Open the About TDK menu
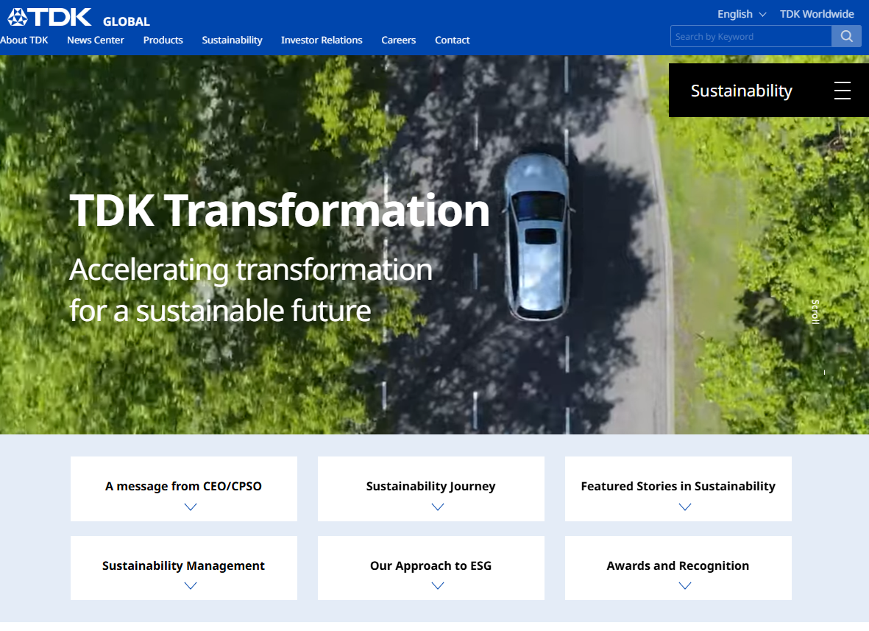869x631 pixels. (x=24, y=40)
